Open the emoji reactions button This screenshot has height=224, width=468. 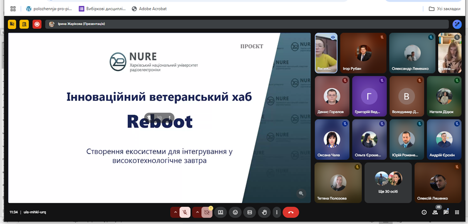tap(235, 212)
